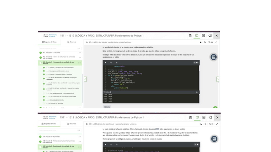Enter fullscreen in the upper content panel

pos(216,42)
